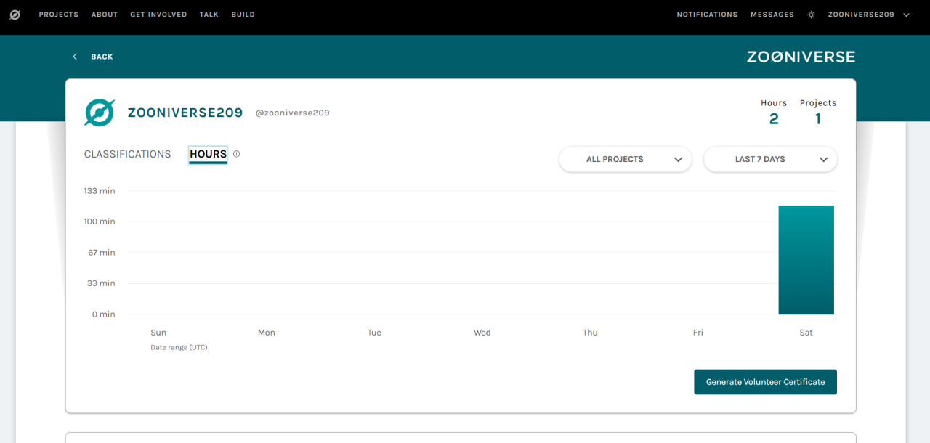Click the teal user avatar icon
This screenshot has height=443, width=930.
[x=100, y=113]
